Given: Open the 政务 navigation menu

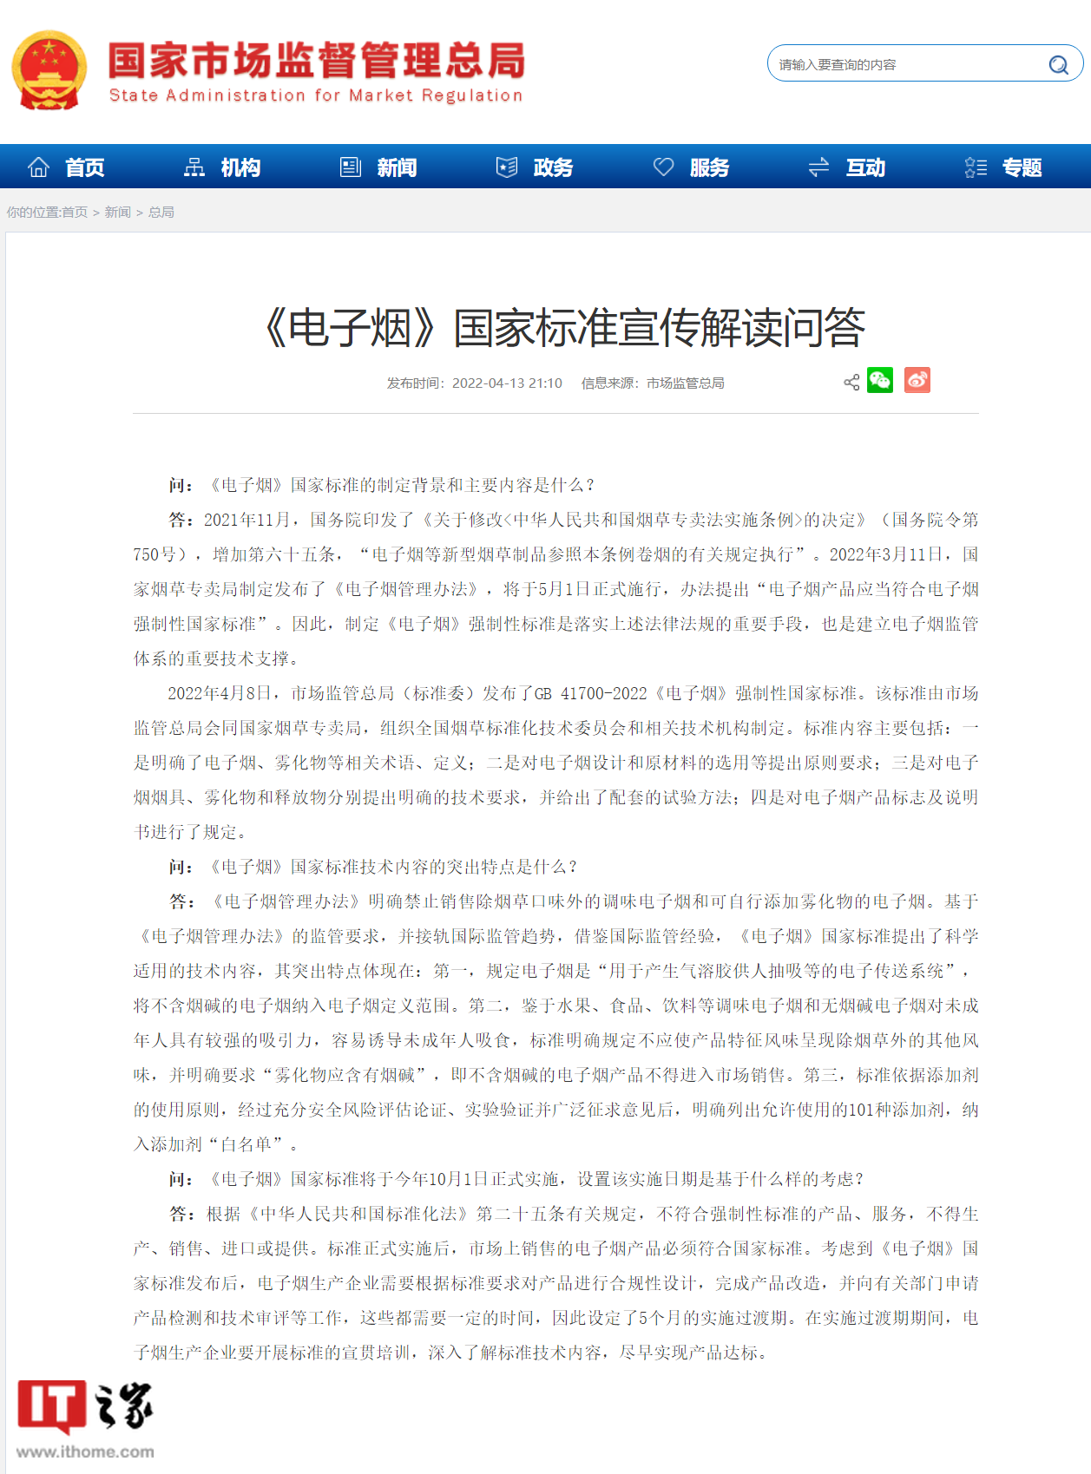Looking at the screenshot, I should pyautogui.click(x=553, y=167).
